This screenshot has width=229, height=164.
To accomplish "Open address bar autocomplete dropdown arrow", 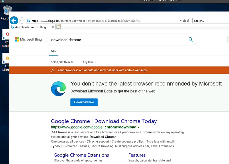I will tap(181, 21).
